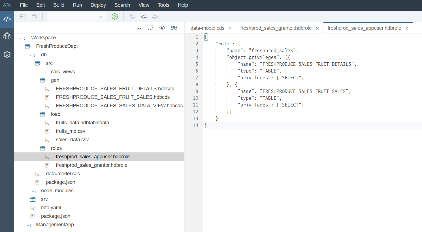This screenshot has width=422, height=232.
Task: Toggle link editor with explorer icon
Action: click(x=151, y=28)
